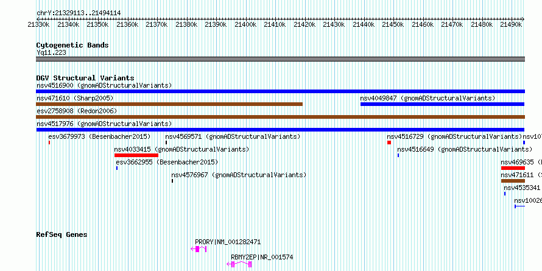This screenshot has width=542, height=271.
Task: Click the esv3662955 (Besenbacher2015) label
Action: [x=167, y=162]
